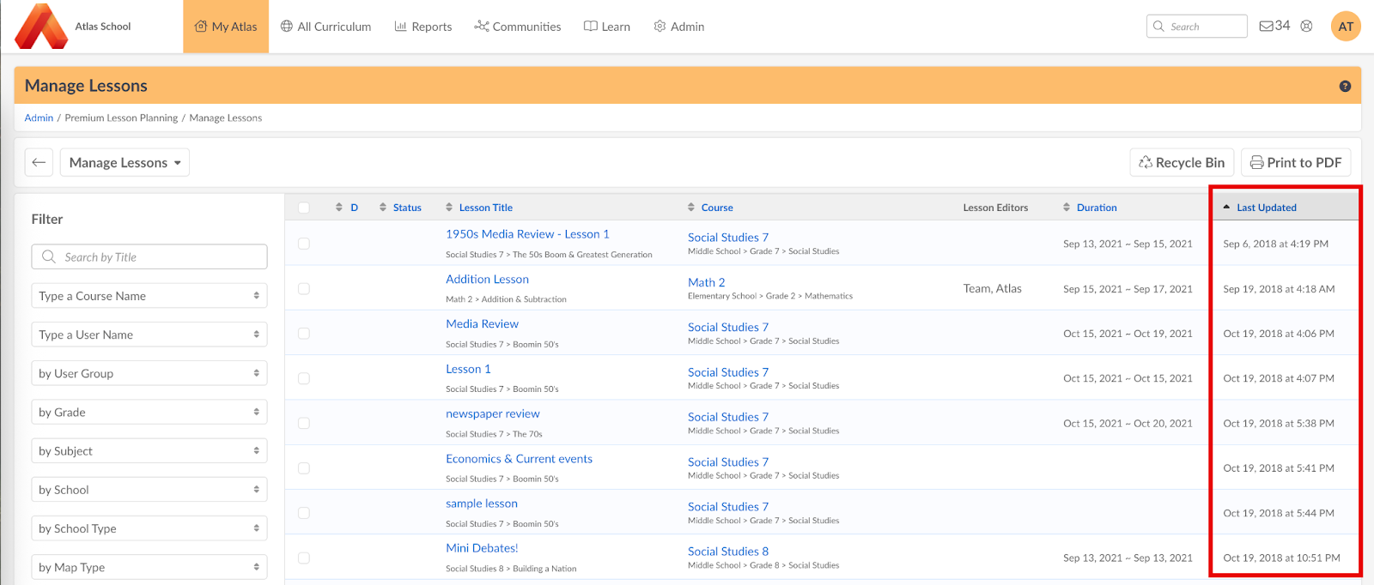Tick the checkbox for Mini Debates! row
This screenshot has height=585, width=1374.
click(x=304, y=558)
